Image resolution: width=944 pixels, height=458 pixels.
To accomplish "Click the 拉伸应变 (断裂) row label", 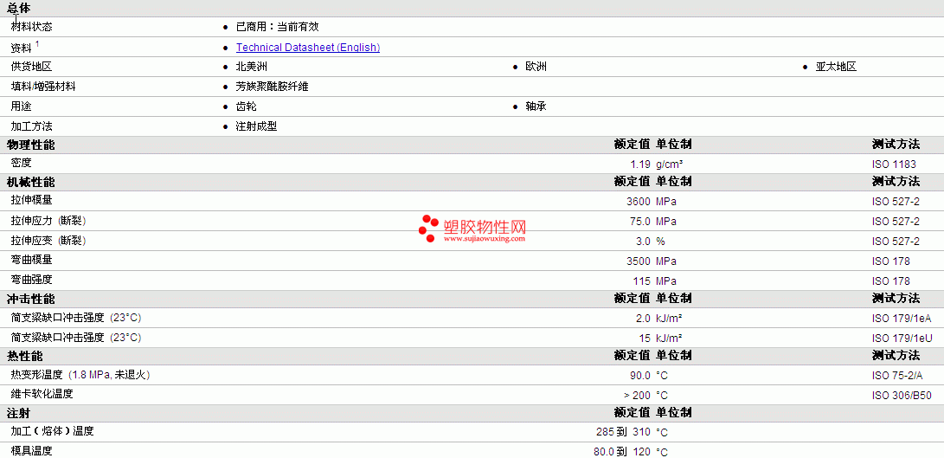I will click(x=48, y=241).
